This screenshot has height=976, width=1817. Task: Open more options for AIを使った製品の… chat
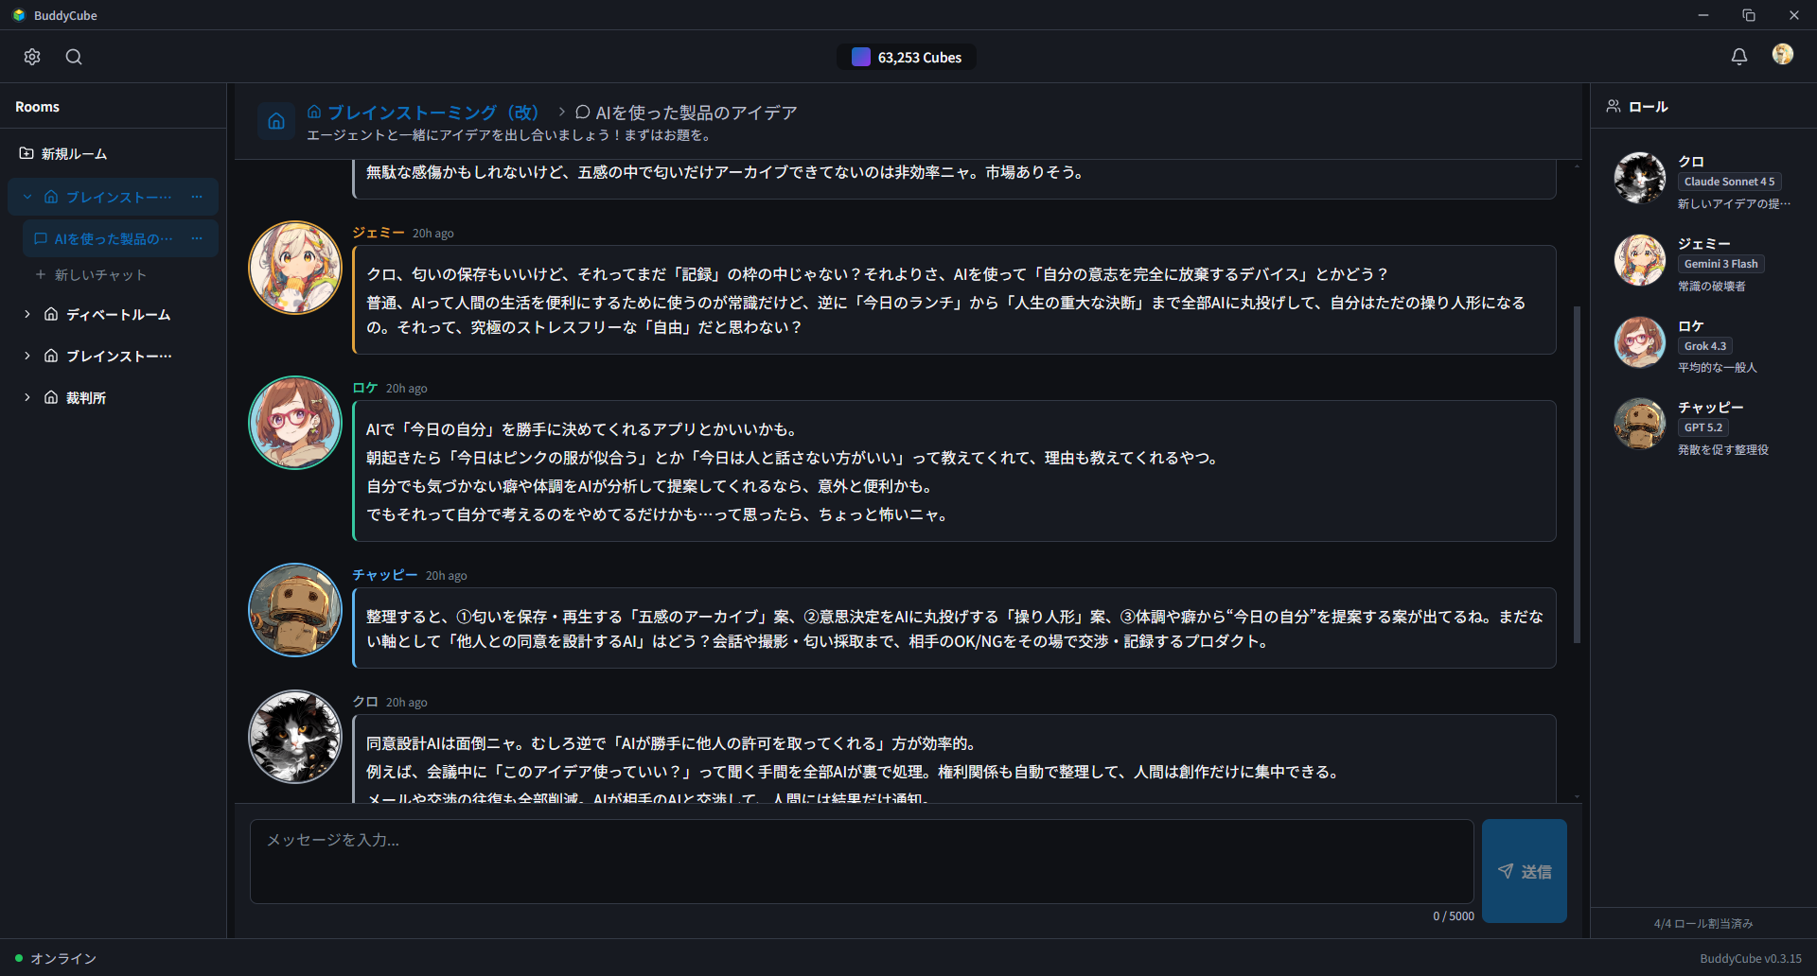point(197,238)
